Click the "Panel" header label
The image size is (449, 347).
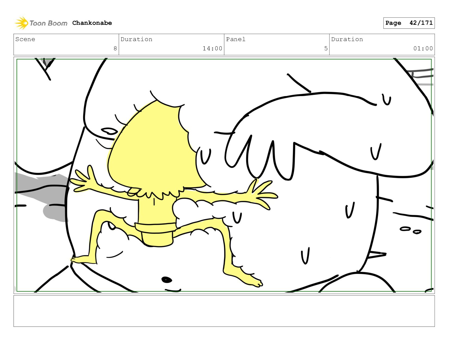click(x=236, y=39)
